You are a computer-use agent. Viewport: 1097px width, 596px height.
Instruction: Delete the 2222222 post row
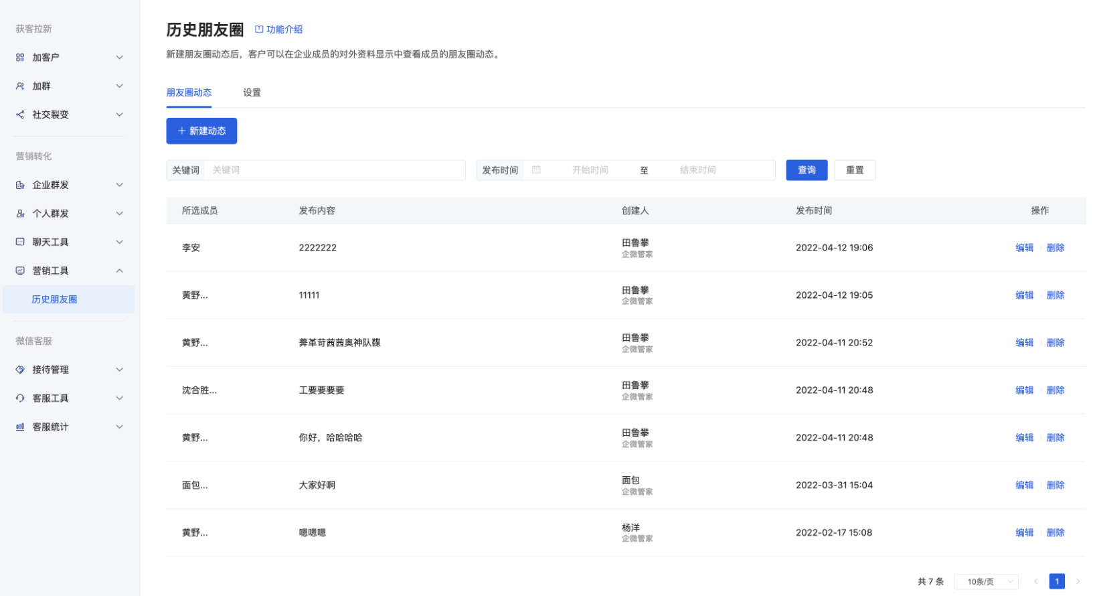1056,248
